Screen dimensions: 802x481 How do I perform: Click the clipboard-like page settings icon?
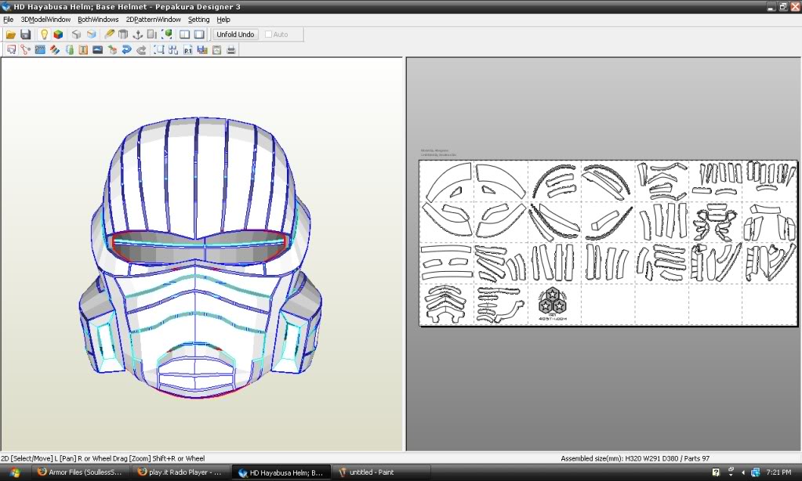coord(216,49)
